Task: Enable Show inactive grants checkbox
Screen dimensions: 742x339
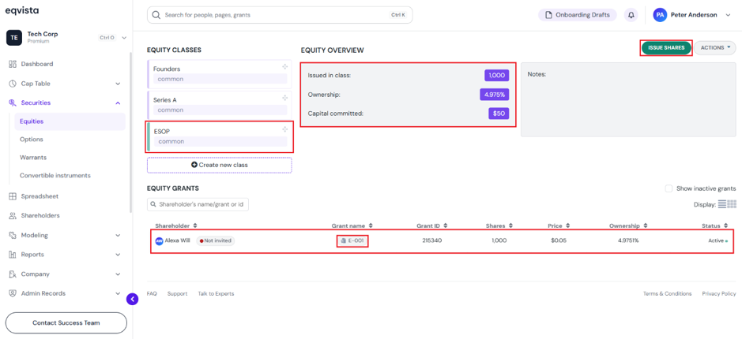Action: (x=669, y=188)
